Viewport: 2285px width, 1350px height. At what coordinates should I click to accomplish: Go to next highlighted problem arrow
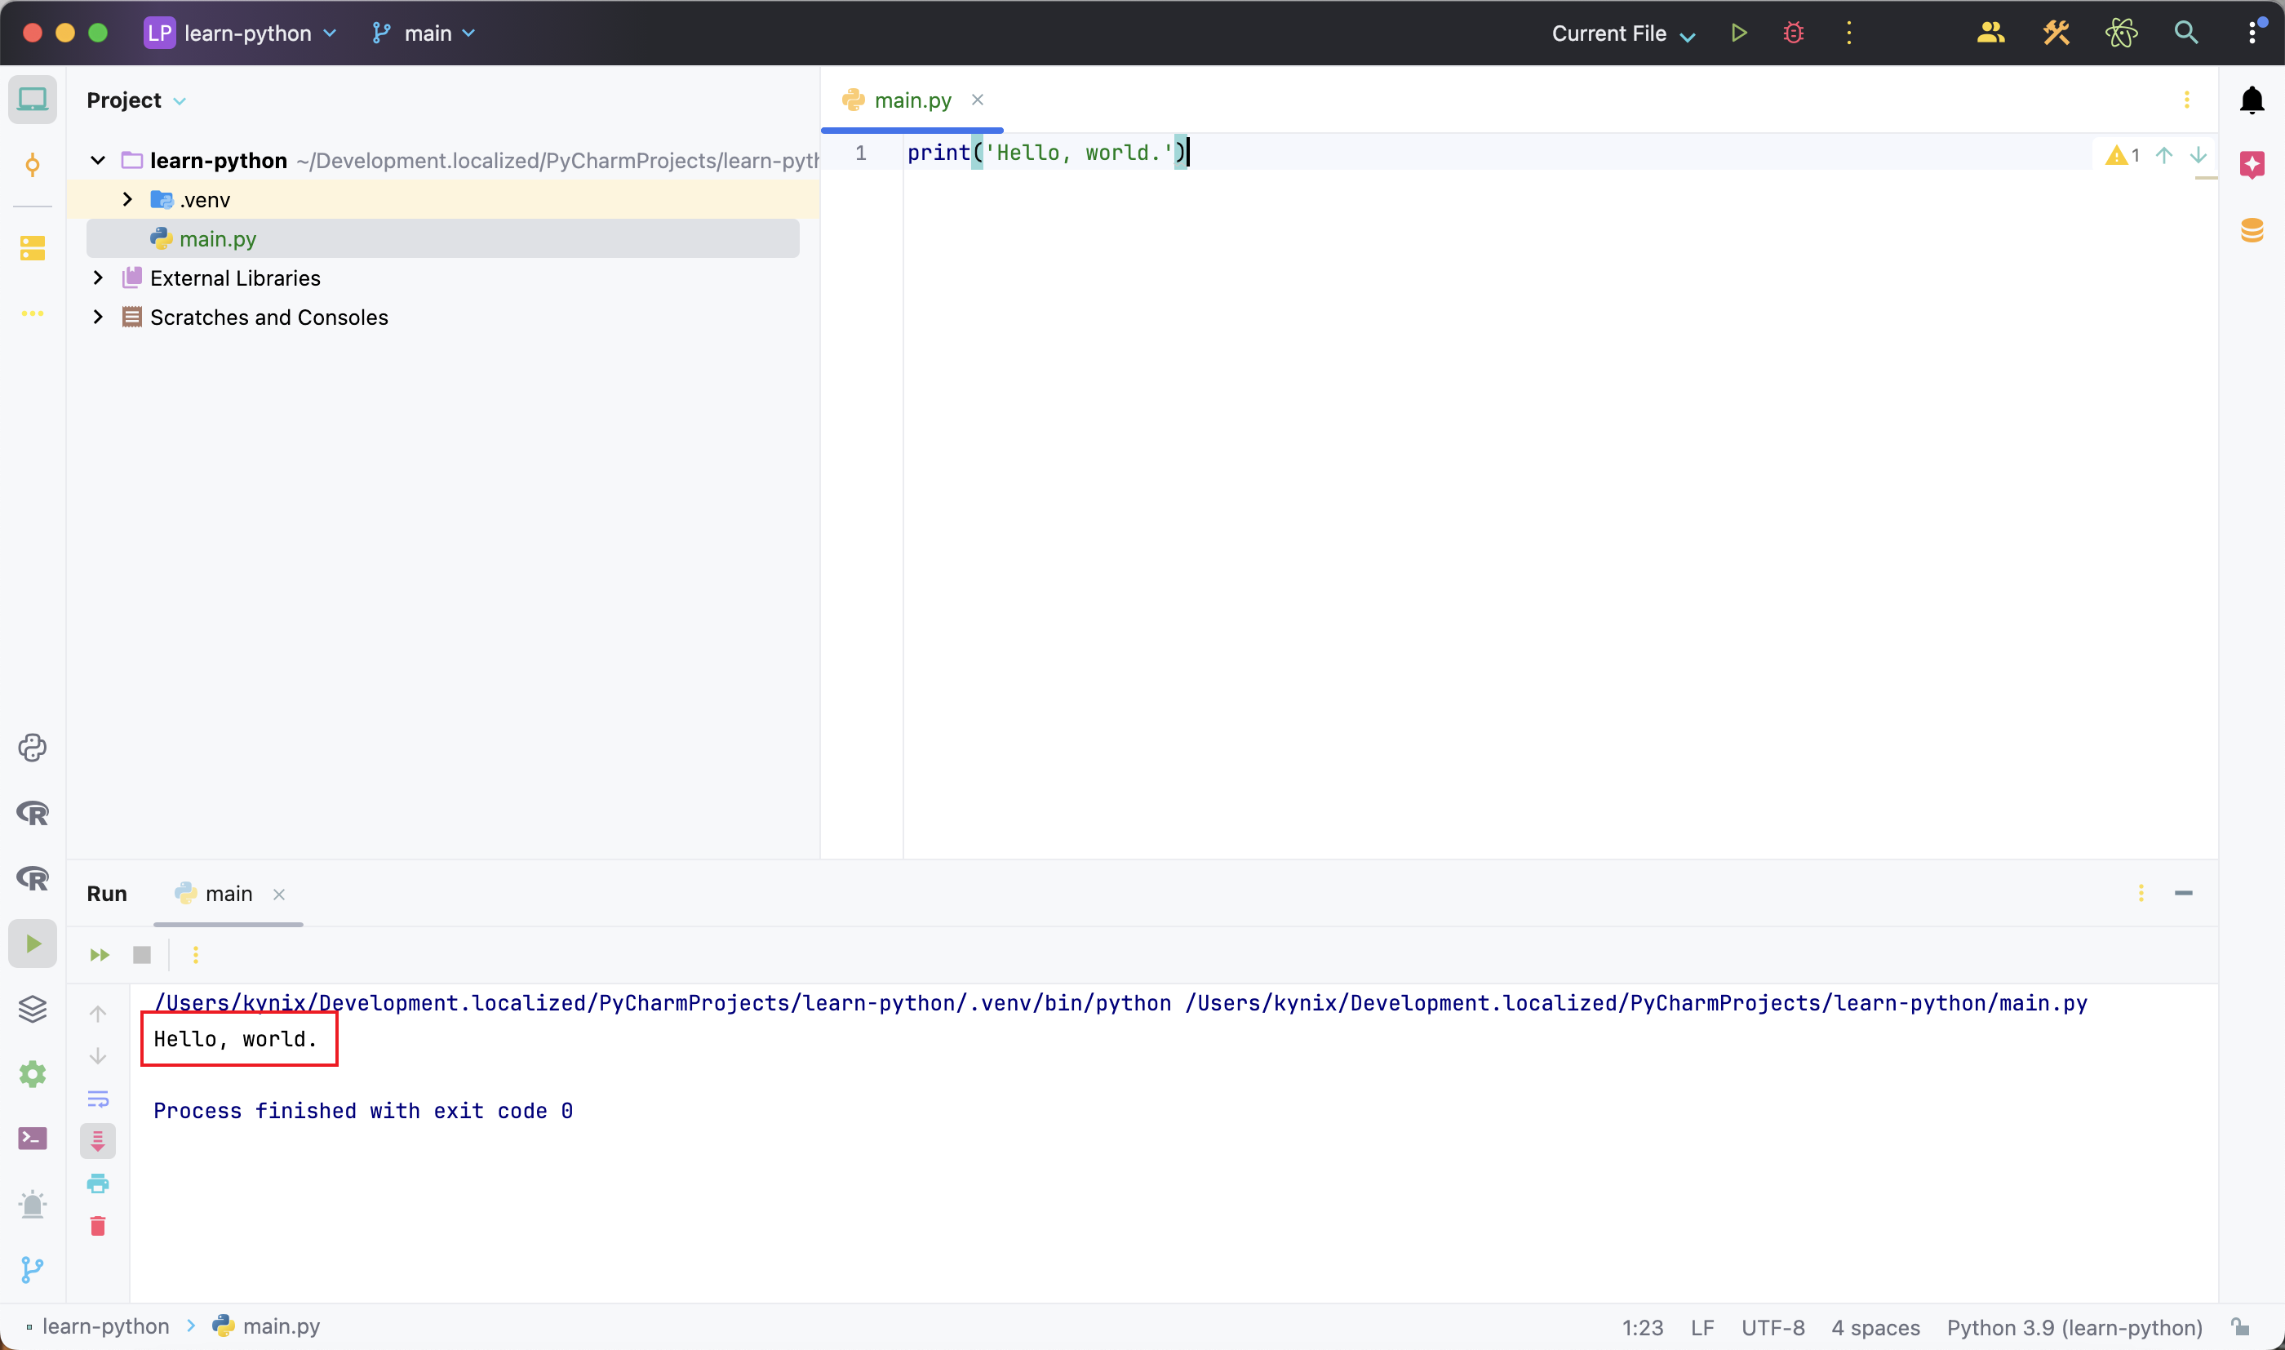[2198, 154]
